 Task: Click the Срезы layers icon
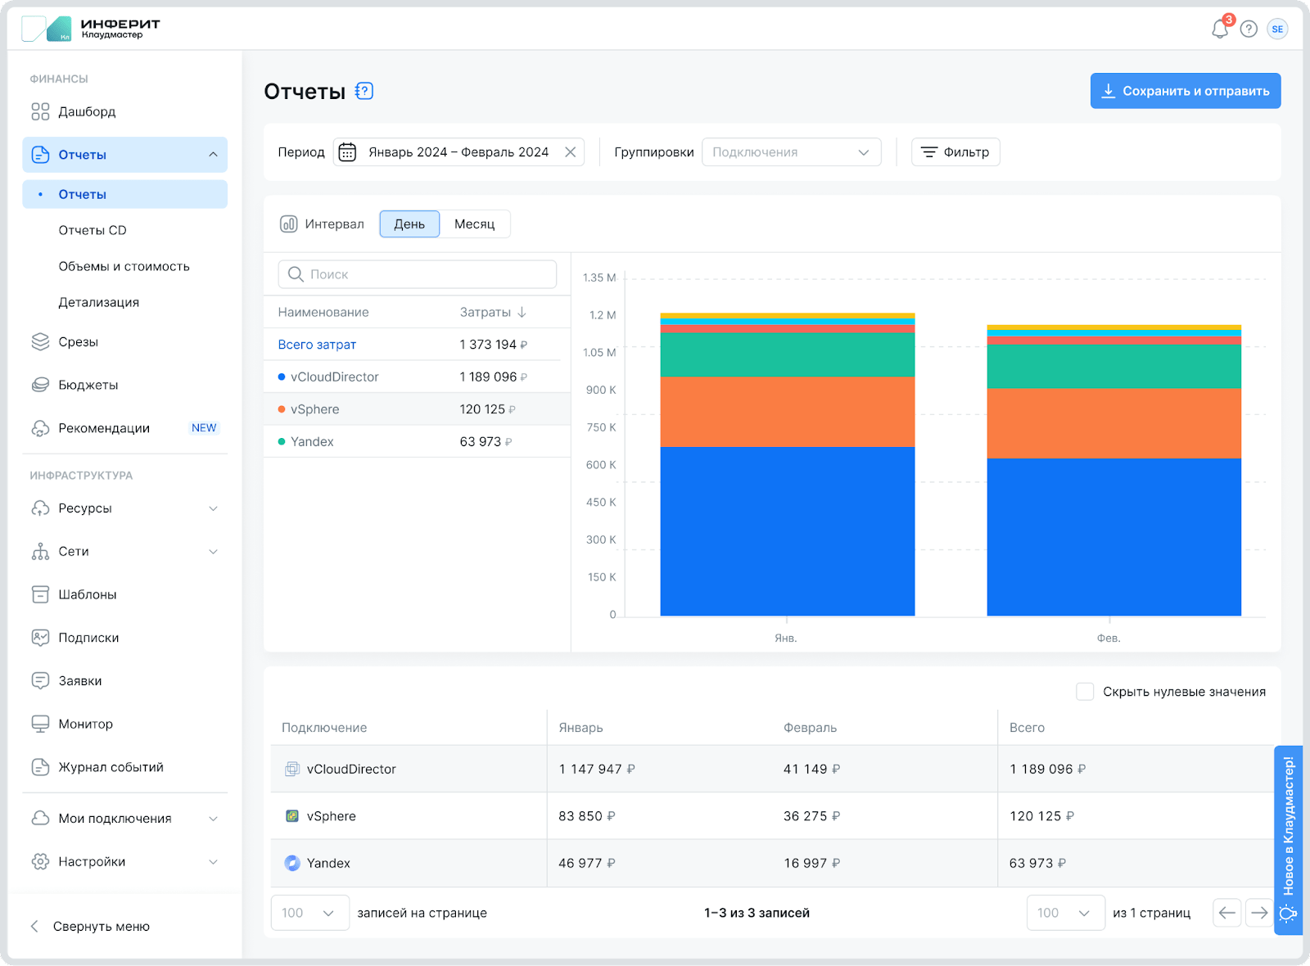40,342
